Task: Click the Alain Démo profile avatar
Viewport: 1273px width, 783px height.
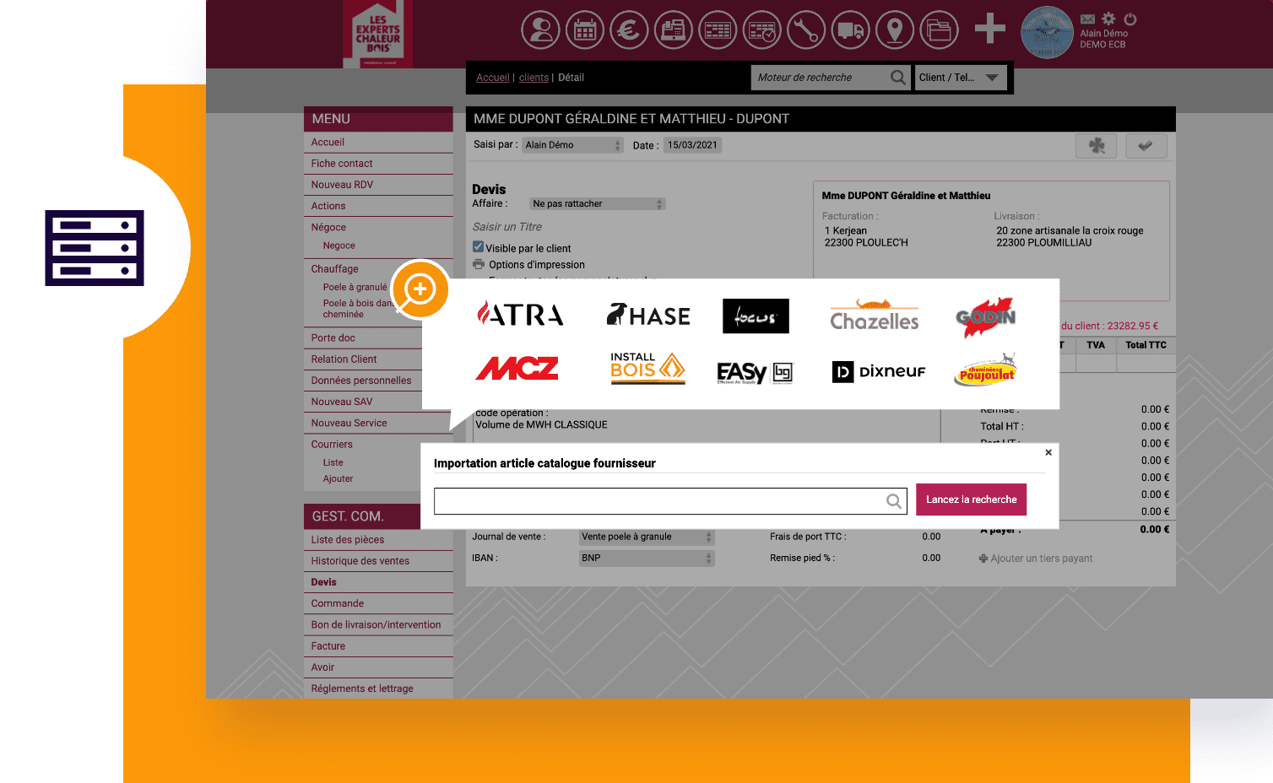Action: pyautogui.click(x=1047, y=32)
